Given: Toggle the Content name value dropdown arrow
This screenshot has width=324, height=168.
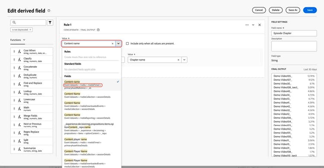Looking at the screenshot, I should pos(118,44).
